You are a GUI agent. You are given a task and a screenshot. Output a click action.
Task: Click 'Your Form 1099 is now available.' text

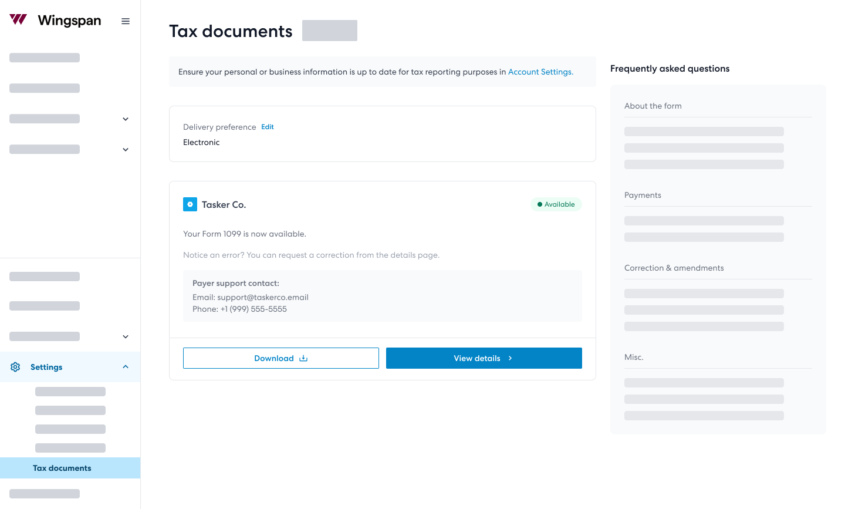pyautogui.click(x=245, y=234)
